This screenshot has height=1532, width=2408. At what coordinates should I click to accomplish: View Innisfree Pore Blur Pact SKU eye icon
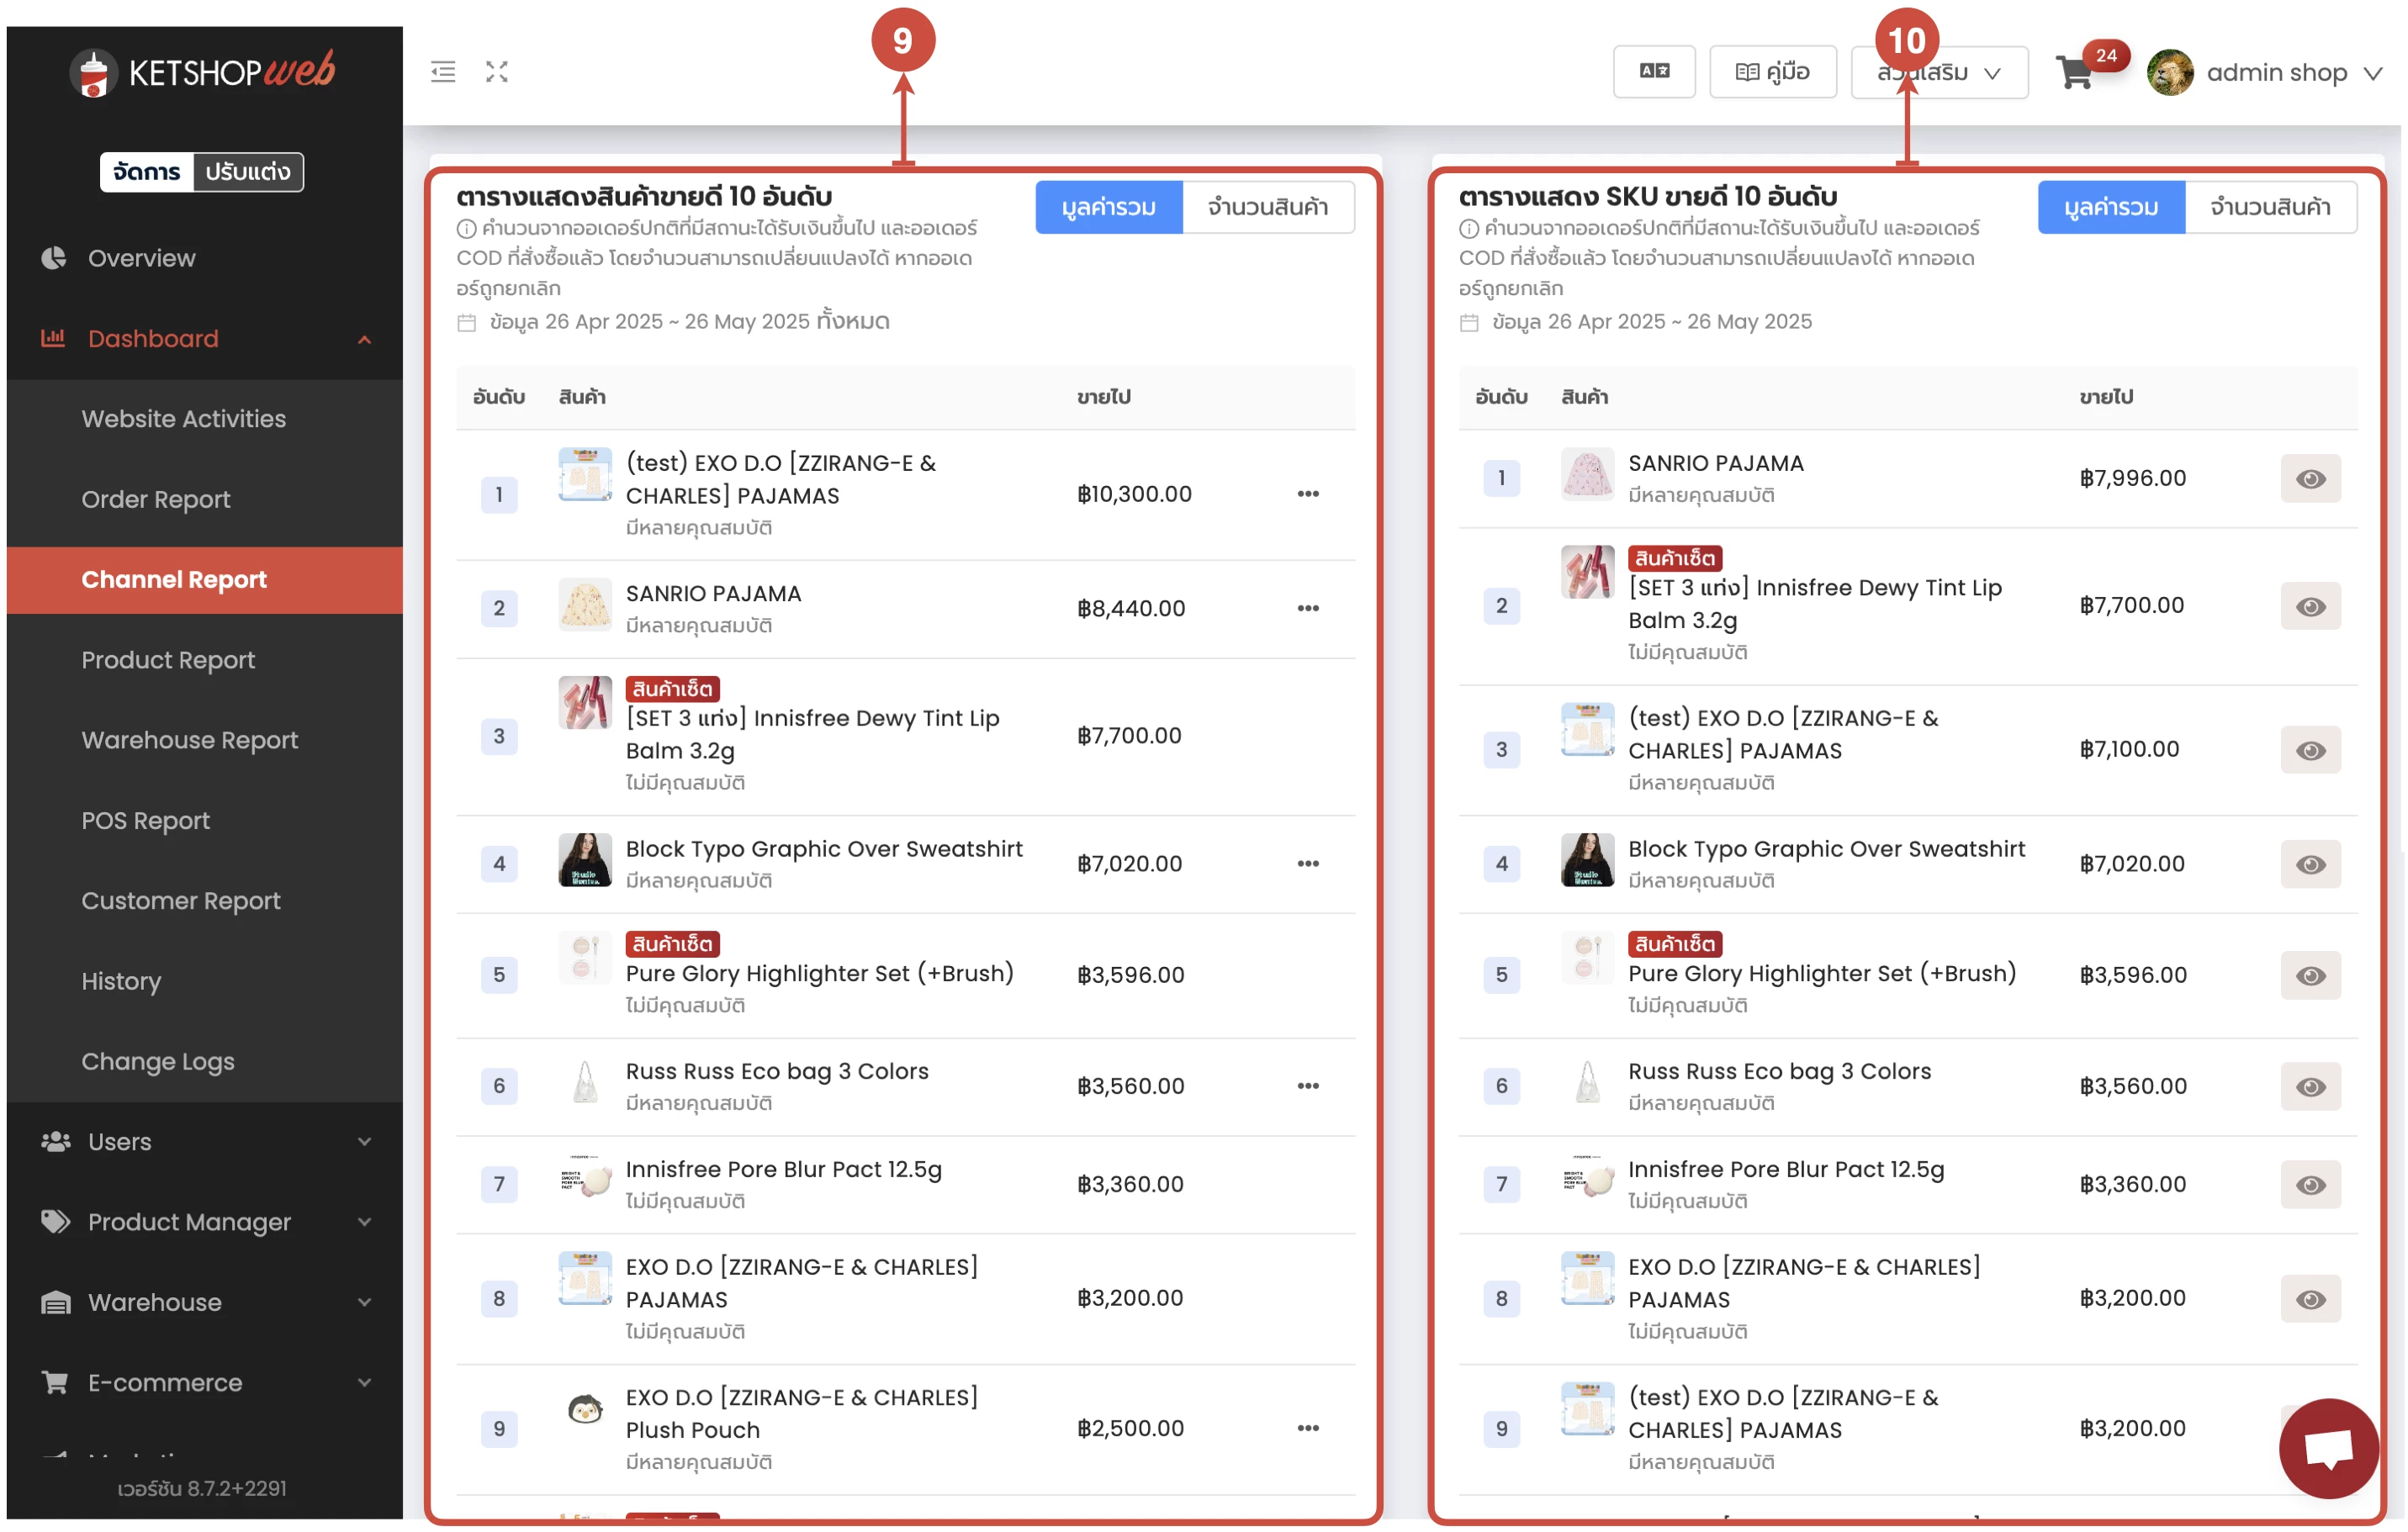2310,1185
